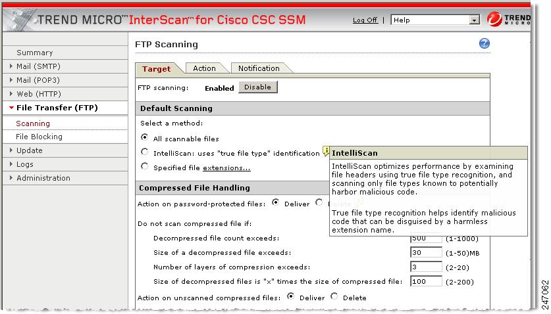
Task: Open the Summary page in sidebar
Action: click(35, 53)
